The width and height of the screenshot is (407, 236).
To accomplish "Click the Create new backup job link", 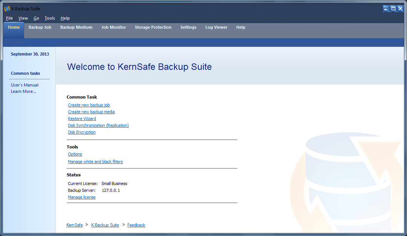I will [89, 105].
